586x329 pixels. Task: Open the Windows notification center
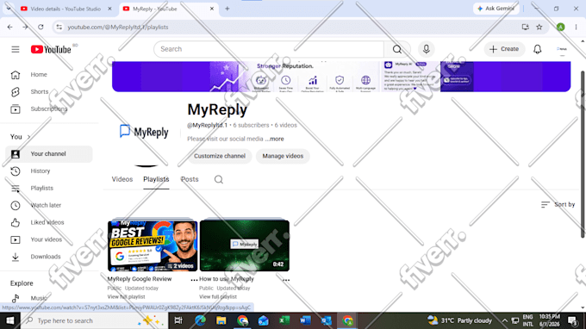click(573, 320)
